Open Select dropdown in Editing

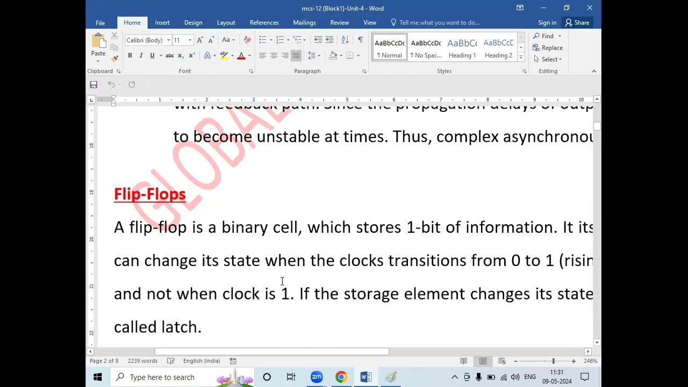[548, 60]
